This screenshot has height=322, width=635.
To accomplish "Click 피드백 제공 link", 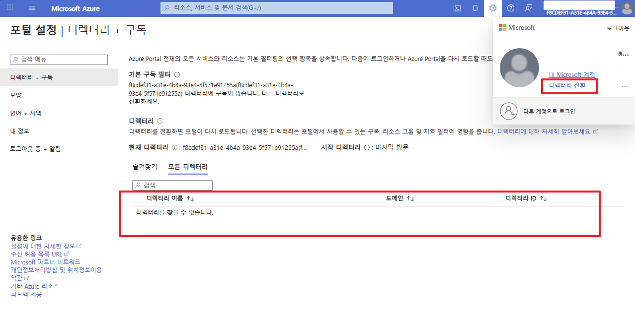I will tap(26, 294).
